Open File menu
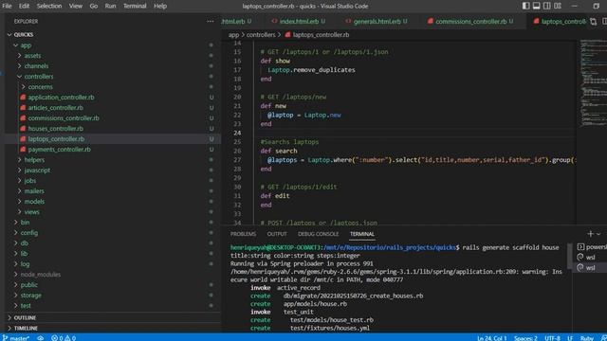This screenshot has width=607, height=341. (x=7, y=6)
